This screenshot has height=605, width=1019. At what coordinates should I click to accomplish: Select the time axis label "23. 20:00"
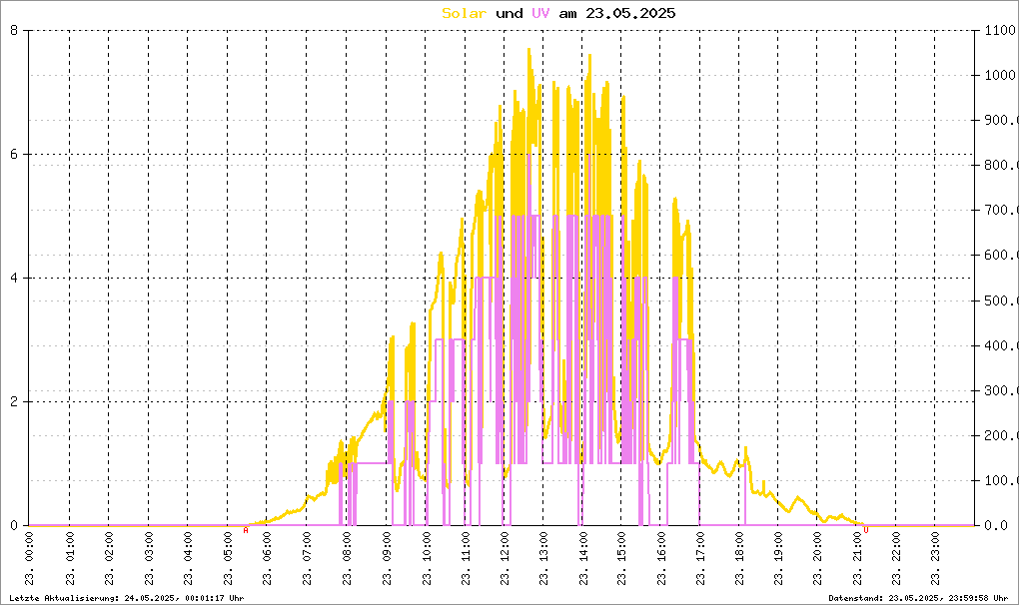pos(817,559)
